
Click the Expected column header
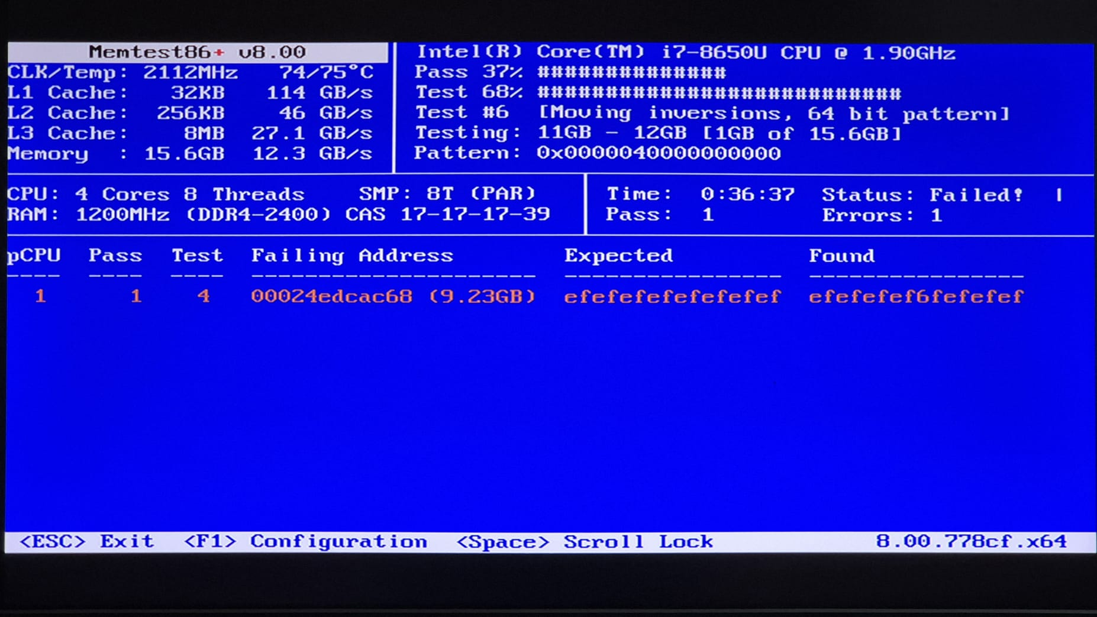[618, 256]
